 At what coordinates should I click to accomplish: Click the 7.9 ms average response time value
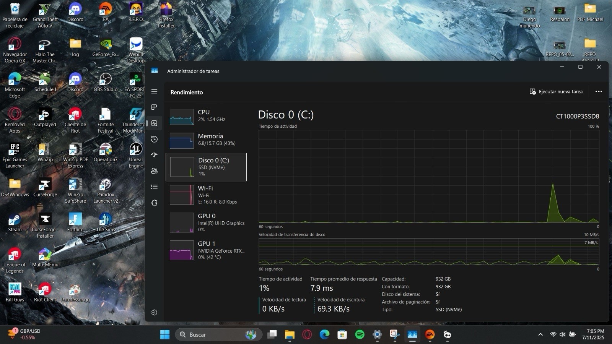point(322,288)
